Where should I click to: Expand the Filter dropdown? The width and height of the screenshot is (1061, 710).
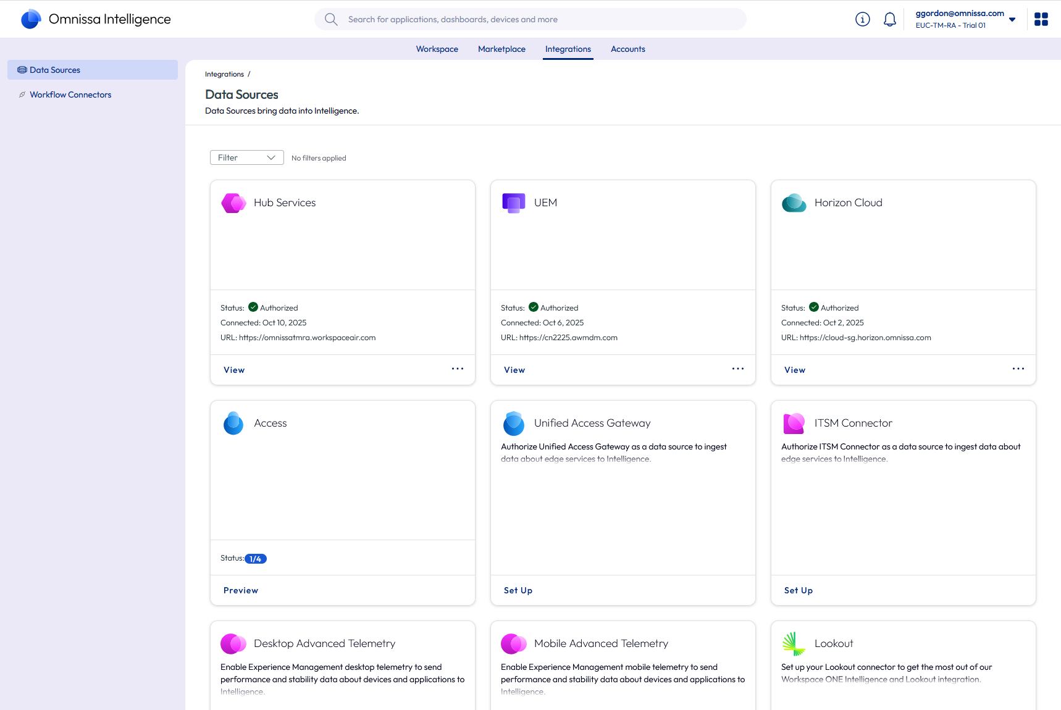pyautogui.click(x=246, y=157)
